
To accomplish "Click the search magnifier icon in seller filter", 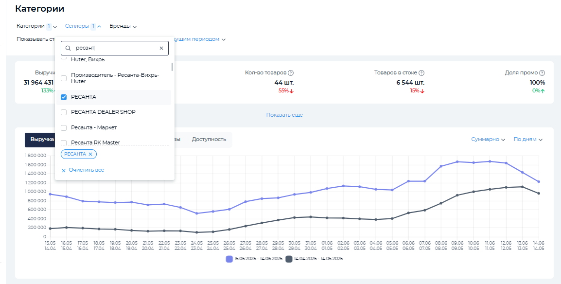I will 68,48.
